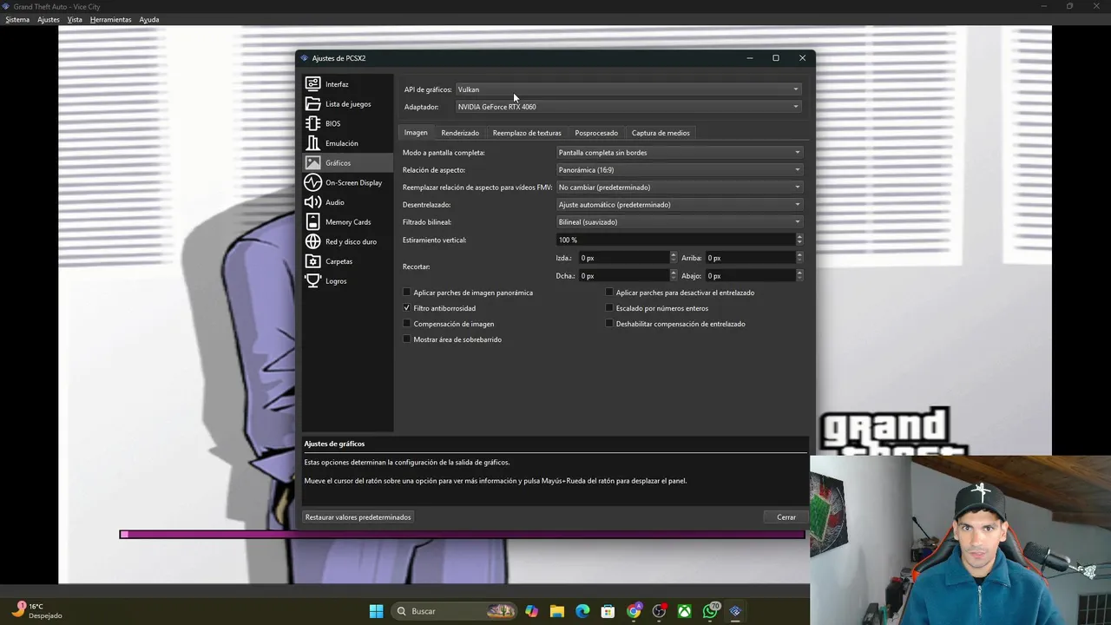Open the Red y disco duro globe icon
The width and height of the screenshot is (1111, 625).
tap(312, 241)
